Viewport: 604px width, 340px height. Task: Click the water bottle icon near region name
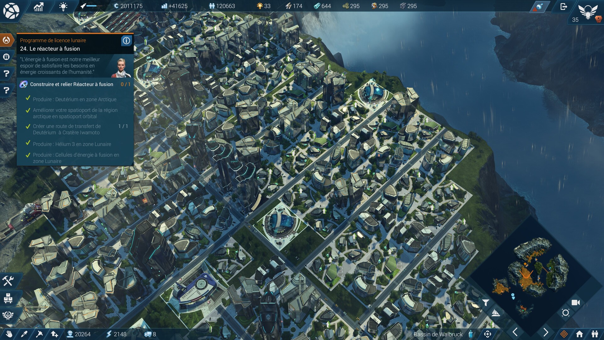[471, 334]
